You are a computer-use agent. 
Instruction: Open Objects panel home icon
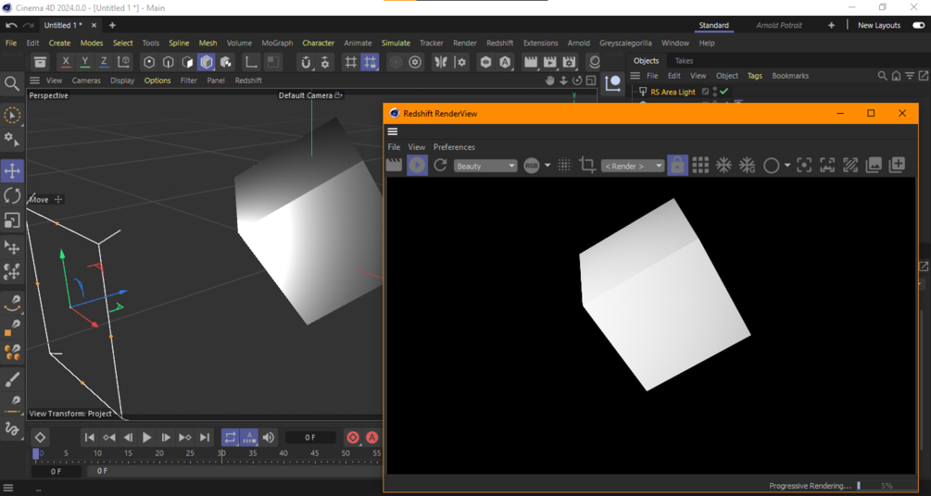(896, 76)
